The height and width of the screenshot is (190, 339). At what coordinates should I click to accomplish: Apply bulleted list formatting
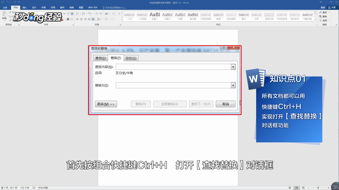point(77,13)
